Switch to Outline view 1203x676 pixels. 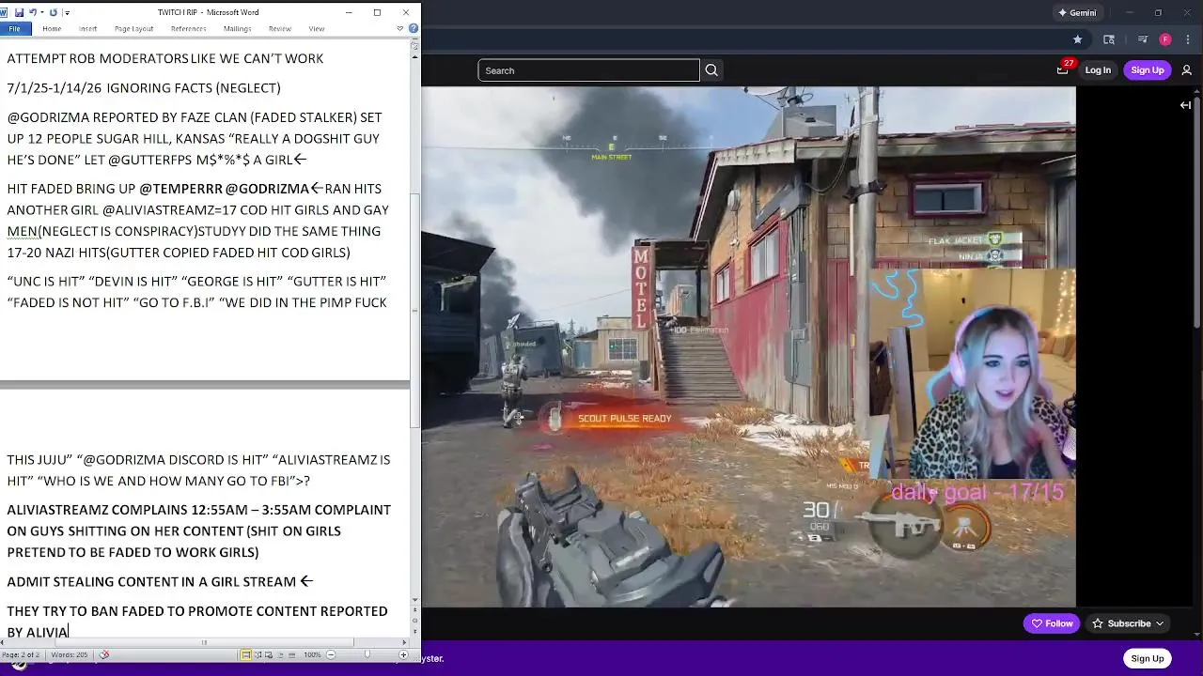(281, 654)
